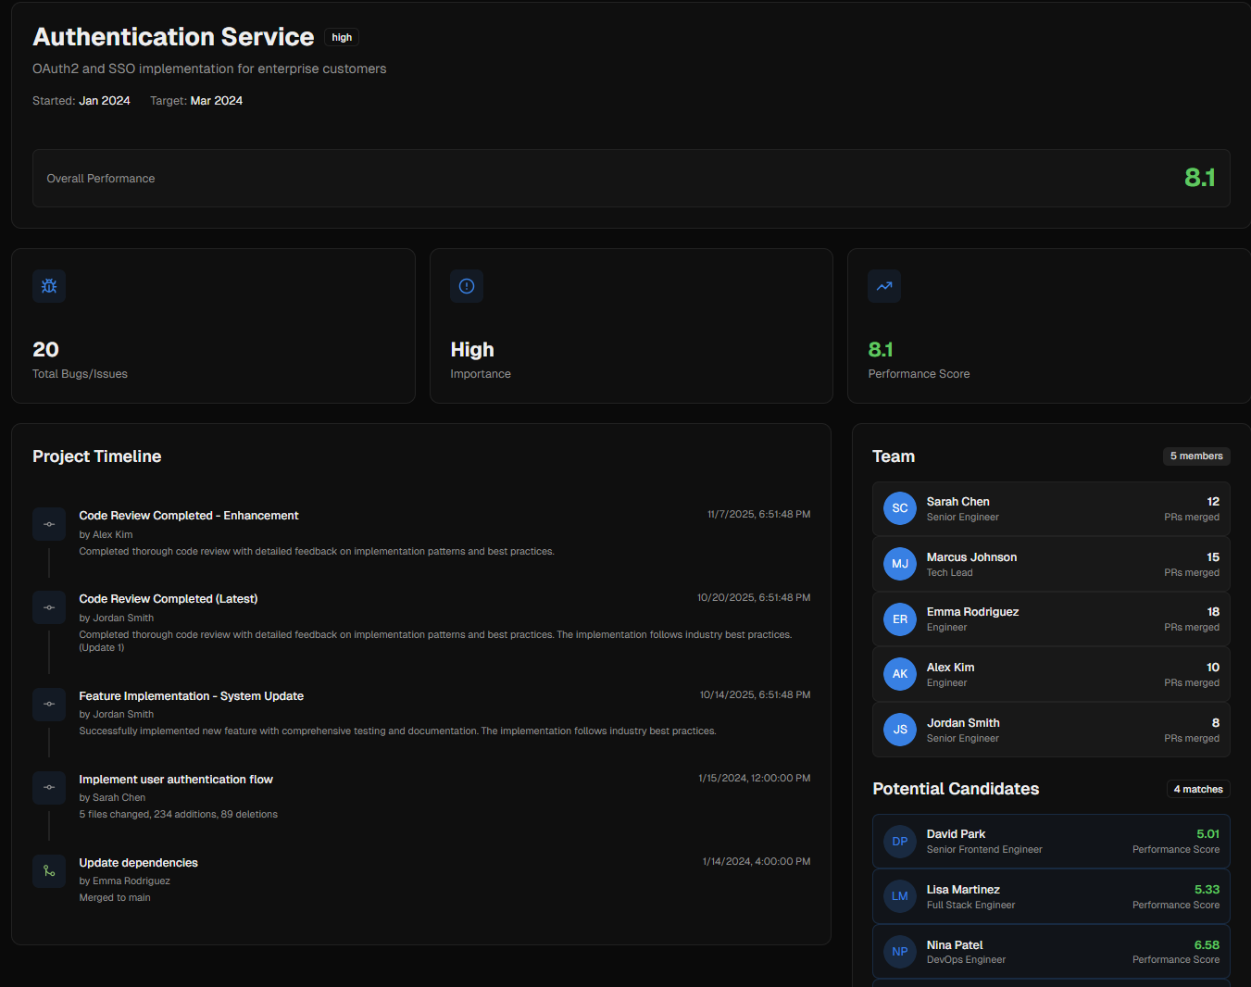Click Lisa Martinez's LM avatar
This screenshot has height=987, width=1251.
900,896
